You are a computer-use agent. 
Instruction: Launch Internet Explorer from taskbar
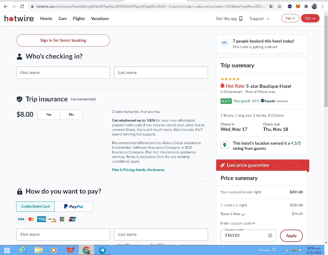pyautogui.click(x=23, y=250)
